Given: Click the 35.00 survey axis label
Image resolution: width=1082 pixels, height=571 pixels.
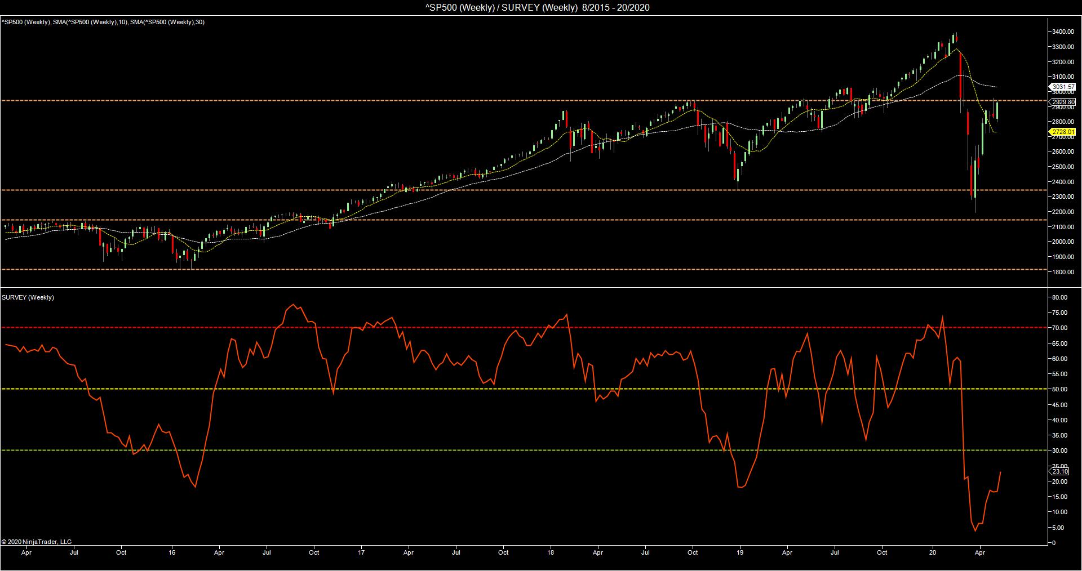Looking at the screenshot, I should tap(1060, 435).
